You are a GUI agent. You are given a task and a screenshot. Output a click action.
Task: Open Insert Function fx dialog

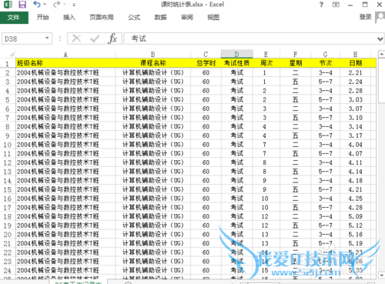[x=112, y=38]
